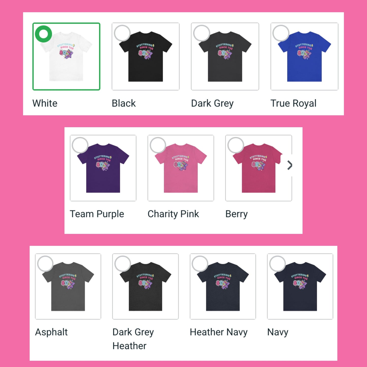
Task: Pick the Charity Pink shirt image
Action: tap(181, 168)
